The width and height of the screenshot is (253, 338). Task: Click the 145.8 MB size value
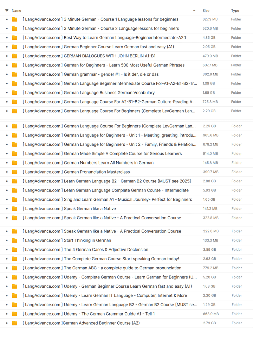click(210, 163)
